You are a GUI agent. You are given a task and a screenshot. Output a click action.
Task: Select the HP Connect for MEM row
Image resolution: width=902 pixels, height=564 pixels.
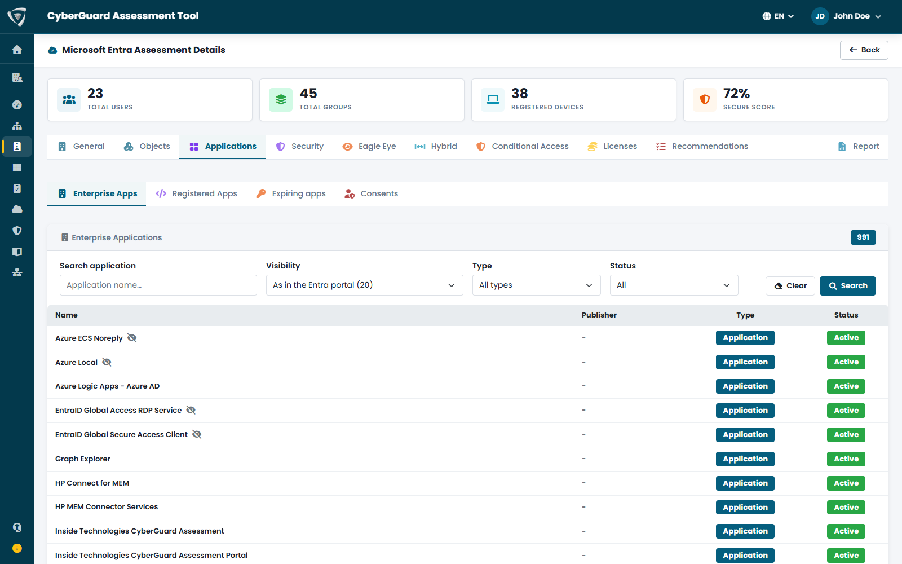(x=468, y=483)
